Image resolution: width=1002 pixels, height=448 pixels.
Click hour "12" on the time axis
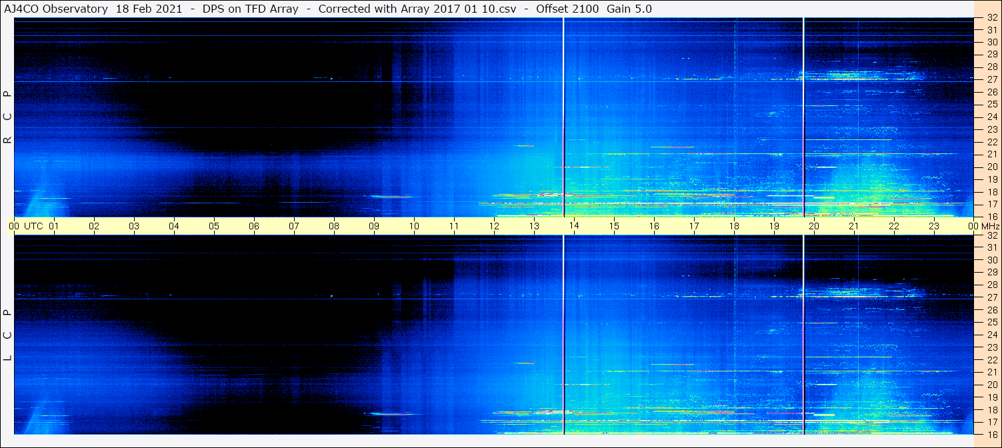[494, 227]
